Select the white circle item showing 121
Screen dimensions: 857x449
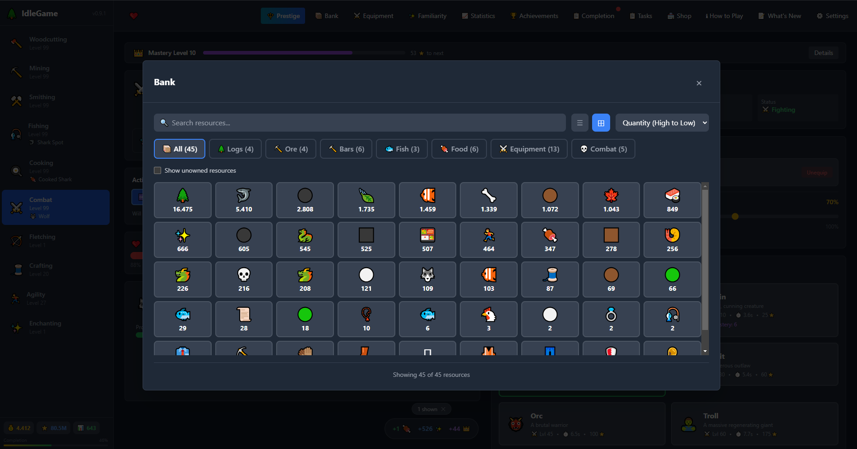tap(366, 279)
